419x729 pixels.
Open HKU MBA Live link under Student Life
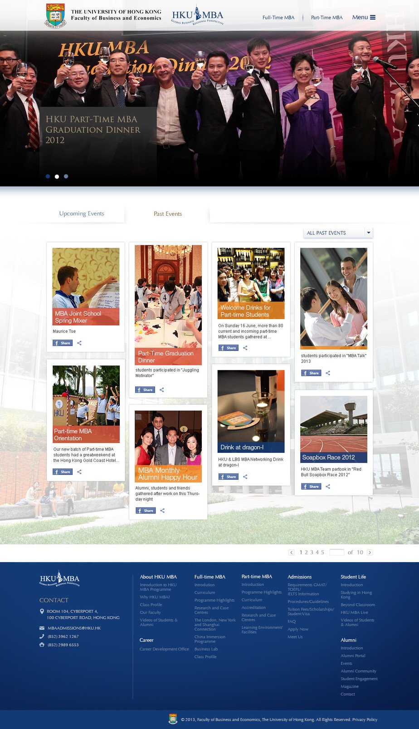tap(354, 612)
